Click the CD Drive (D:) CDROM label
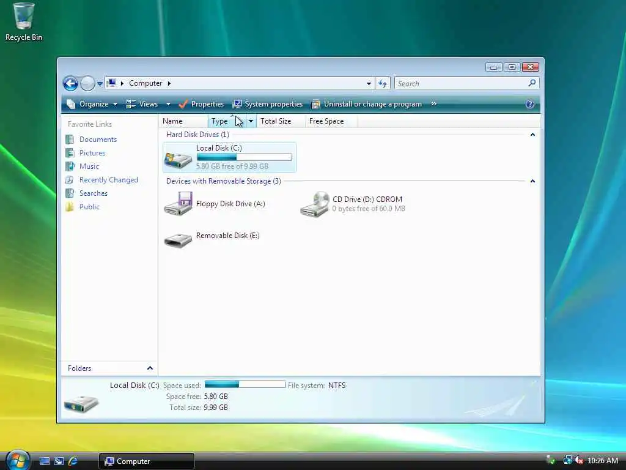 click(367, 199)
